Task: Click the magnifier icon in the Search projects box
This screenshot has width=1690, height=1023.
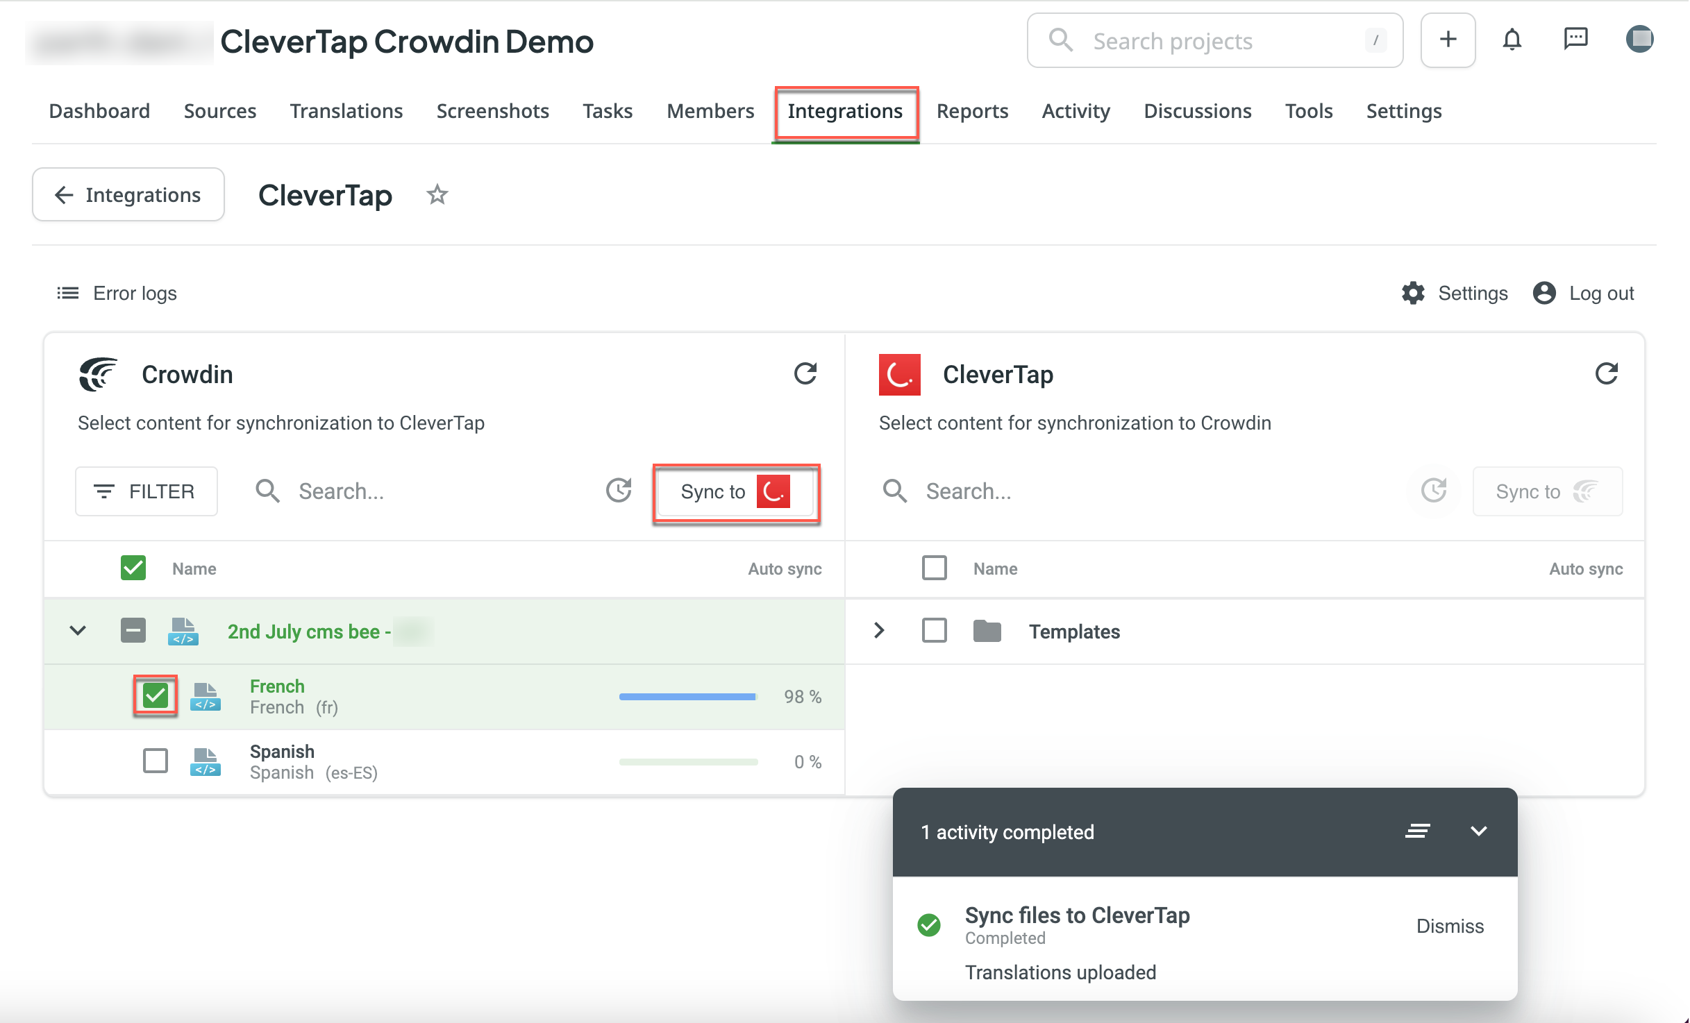Action: [1060, 40]
